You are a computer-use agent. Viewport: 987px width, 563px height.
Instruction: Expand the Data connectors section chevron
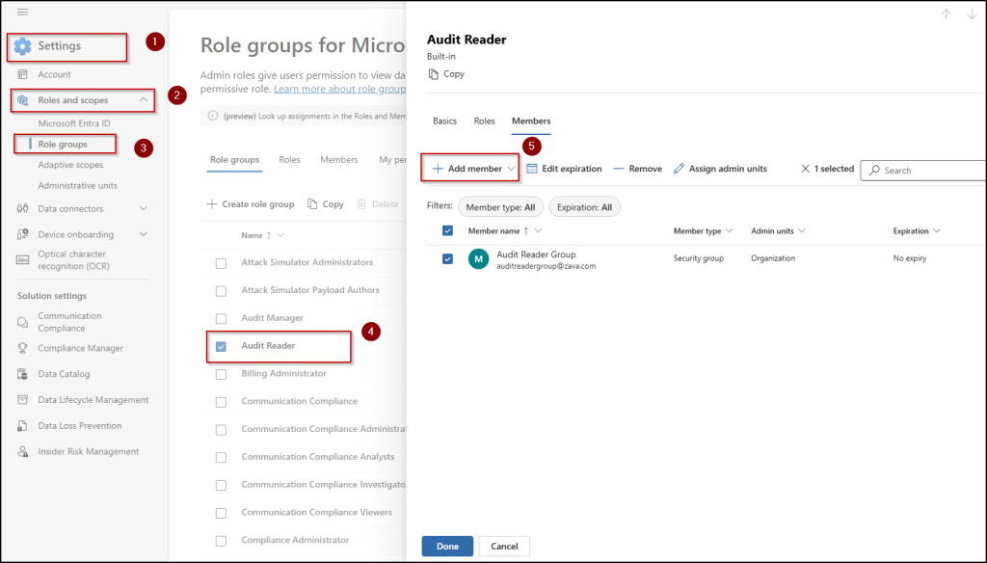144,208
